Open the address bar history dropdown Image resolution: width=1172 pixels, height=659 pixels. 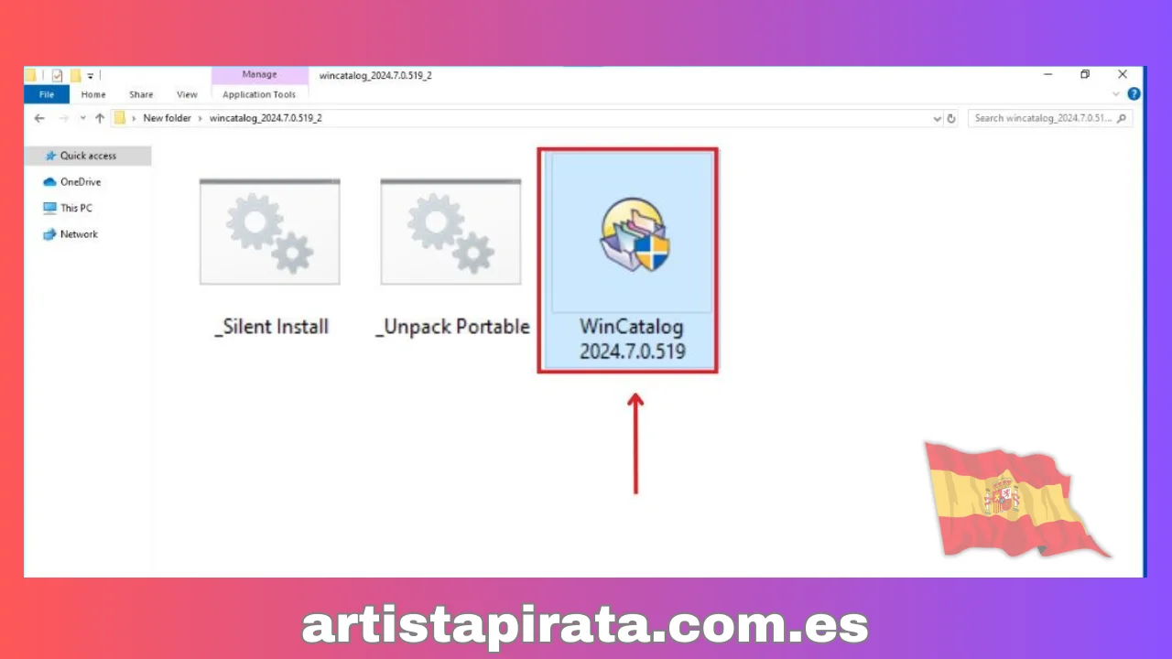pos(937,118)
